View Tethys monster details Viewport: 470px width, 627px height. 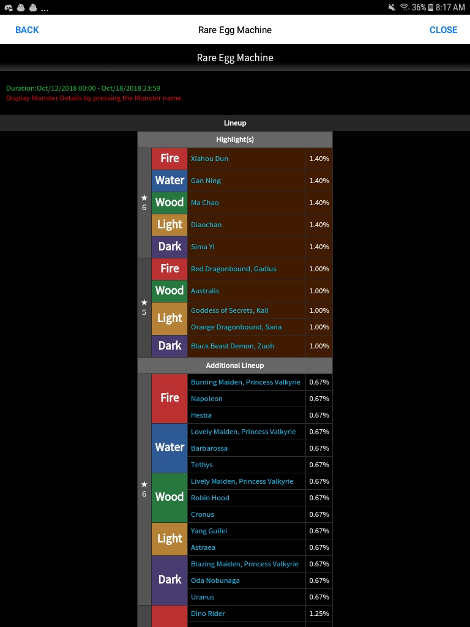pyautogui.click(x=201, y=465)
